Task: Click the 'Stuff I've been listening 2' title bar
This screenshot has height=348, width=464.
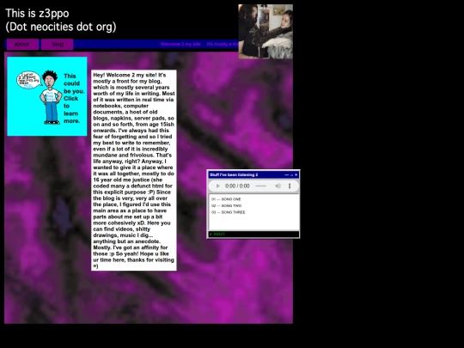Action: [x=253, y=175]
